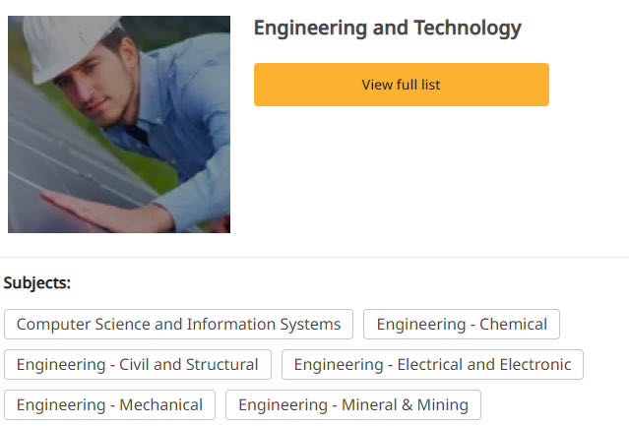Screen dimensions: 629x426
Task: Select Computer Science and Information Systems subject
Action: point(178,324)
